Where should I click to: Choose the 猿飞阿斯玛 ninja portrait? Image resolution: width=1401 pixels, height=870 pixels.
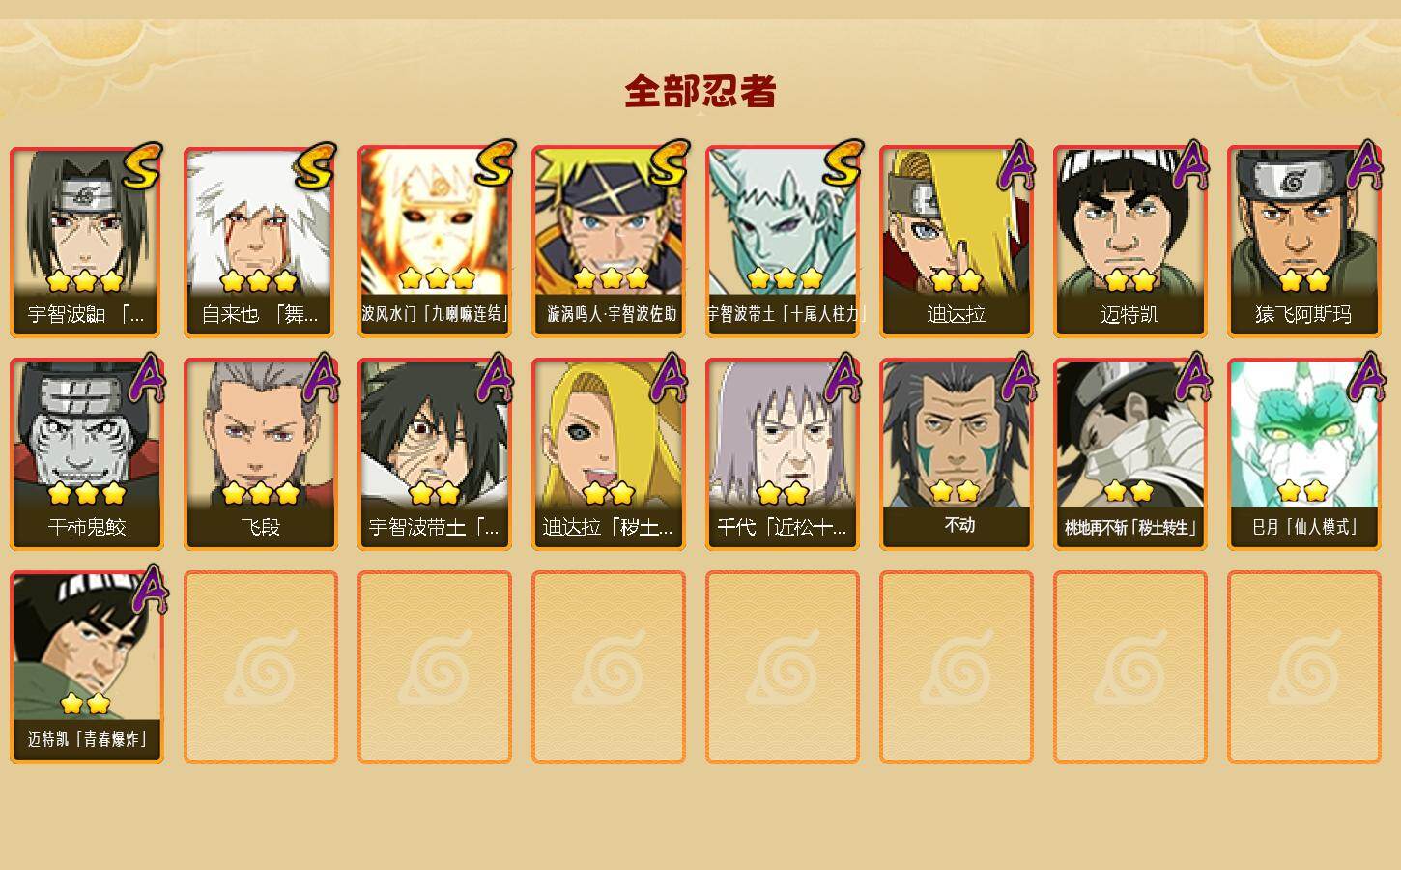tap(1304, 242)
